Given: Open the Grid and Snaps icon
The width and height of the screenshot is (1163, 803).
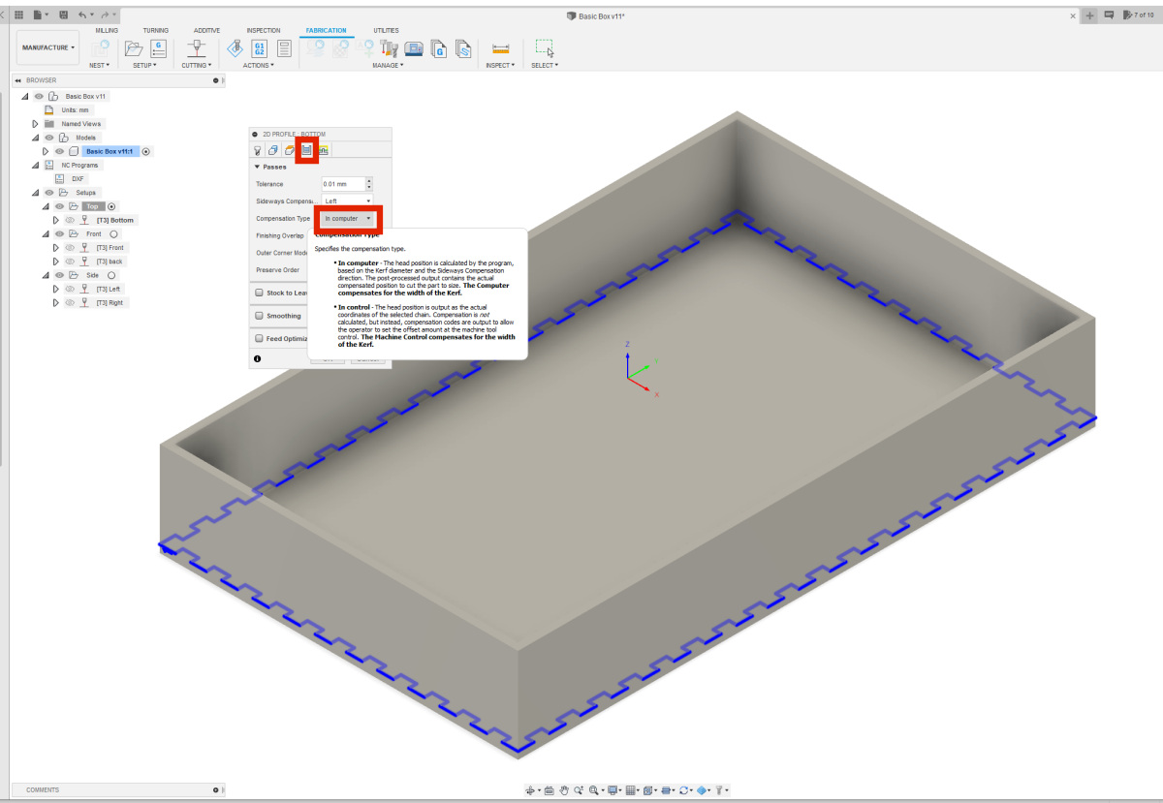Looking at the screenshot, I should 631,790.
